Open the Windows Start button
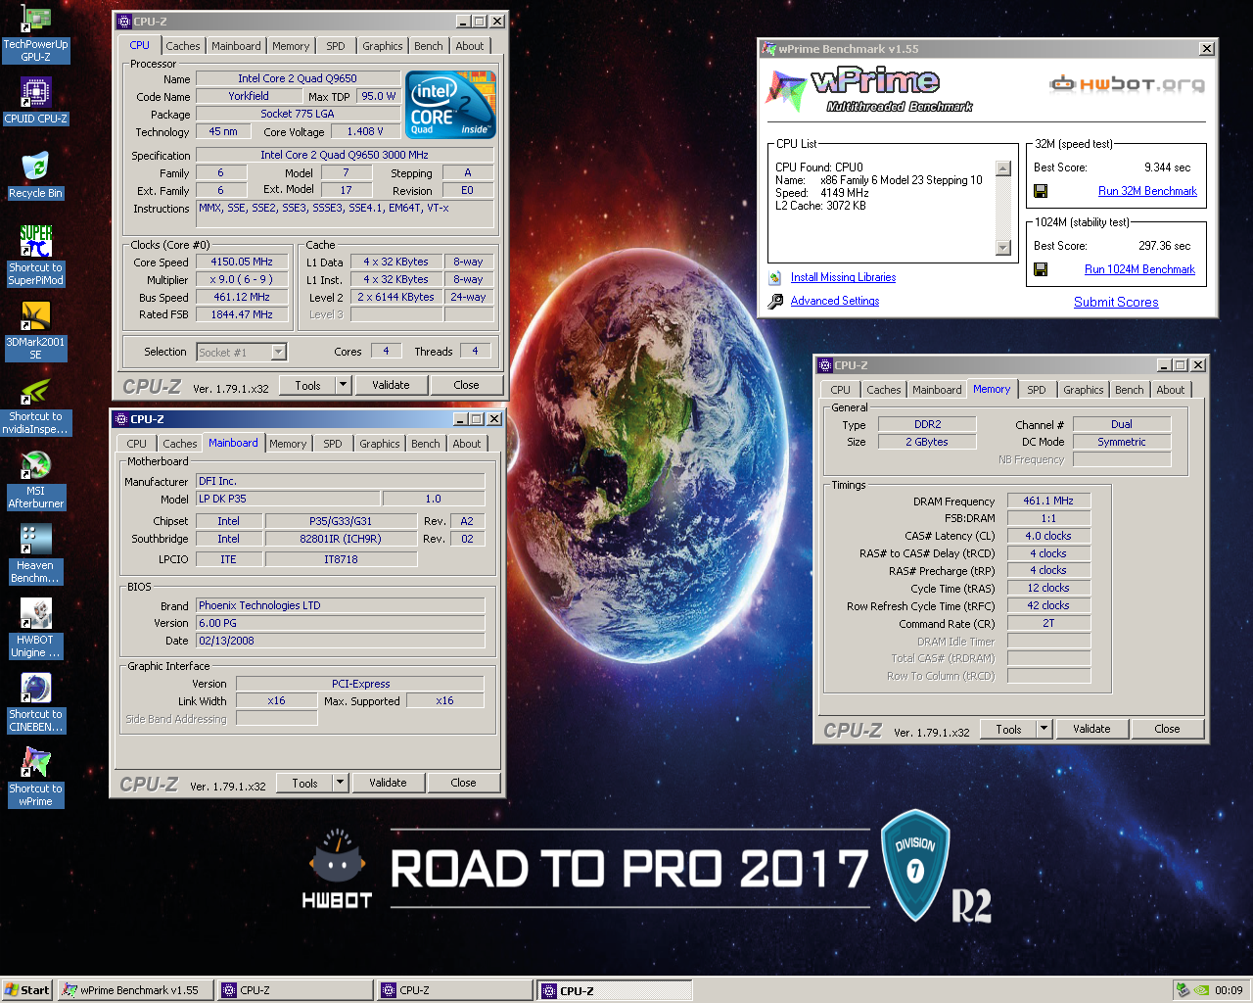 (27, 990)
